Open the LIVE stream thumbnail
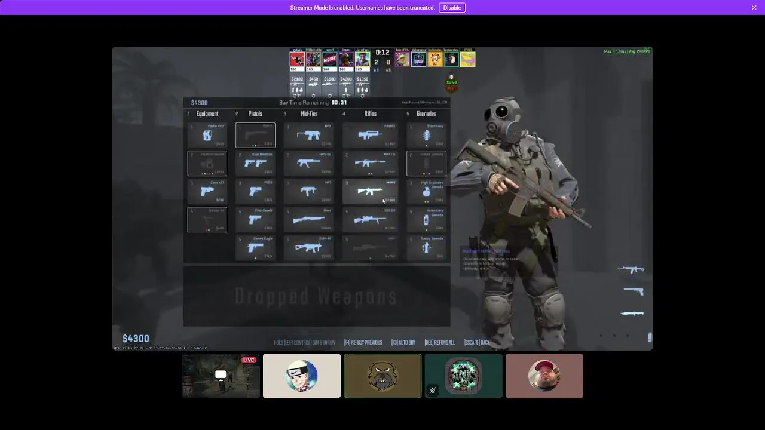765x430 pixels. [x=221, y=376]
